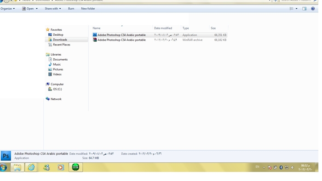The height and width of the screenshot is (181, 322).
Task: Select the Photoshop Application file icon
Action: pyautogui.click(x=95, y=35)
